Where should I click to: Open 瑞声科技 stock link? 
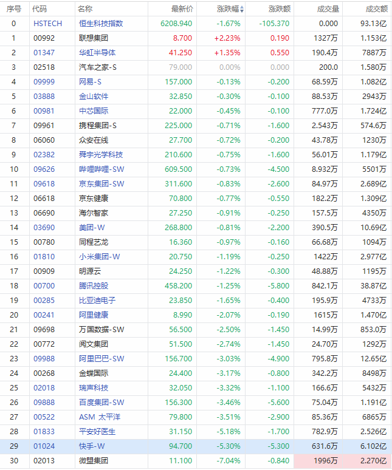pos(94,388)
